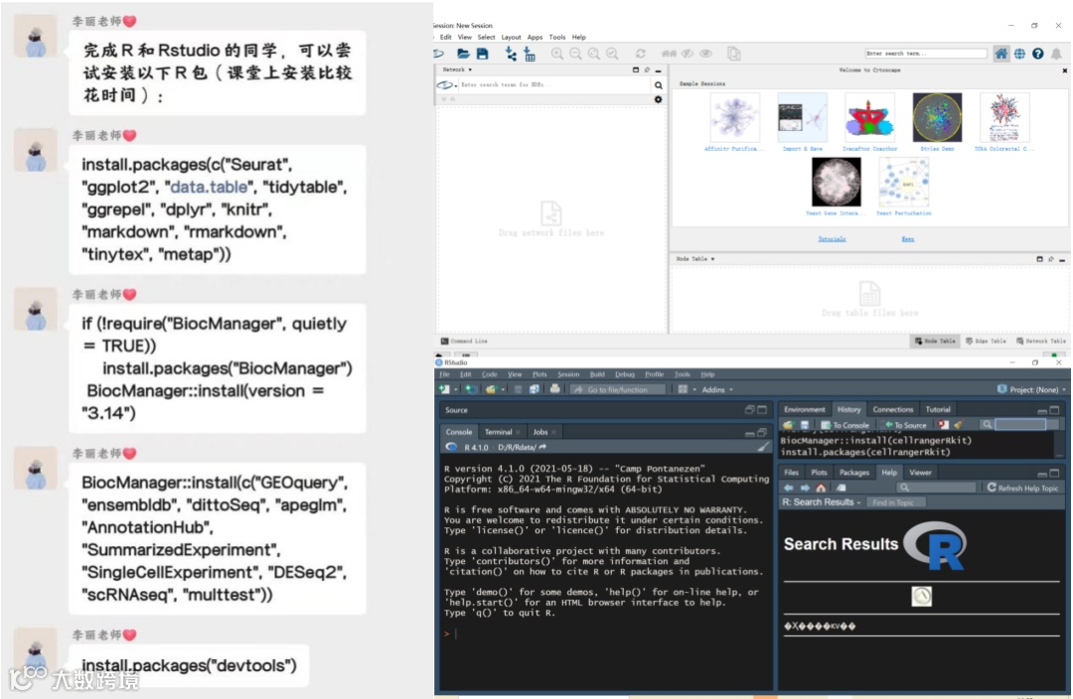
Task: Import network from file icon in Cytoscape
Action: [x=511, y=54]
